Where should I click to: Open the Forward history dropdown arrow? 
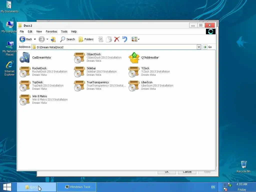[47, 39]
